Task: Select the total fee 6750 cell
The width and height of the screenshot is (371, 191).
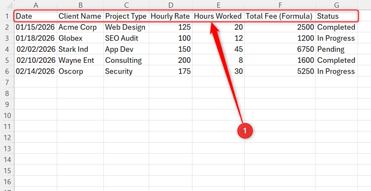Action: 280,49
